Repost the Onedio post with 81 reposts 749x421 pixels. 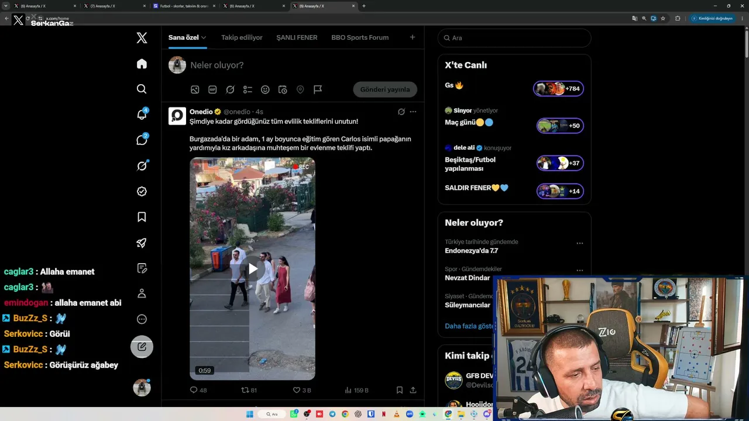coord(249,390)
